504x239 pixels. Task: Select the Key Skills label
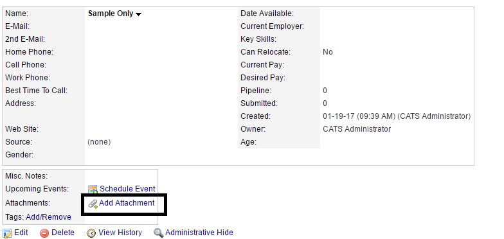(x=258, y=39)
